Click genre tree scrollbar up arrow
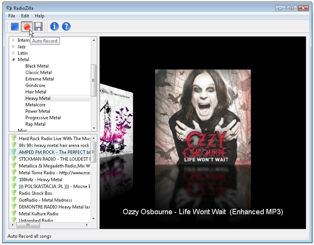Viewport: 314px width, 245px height. tap(94, 40)
